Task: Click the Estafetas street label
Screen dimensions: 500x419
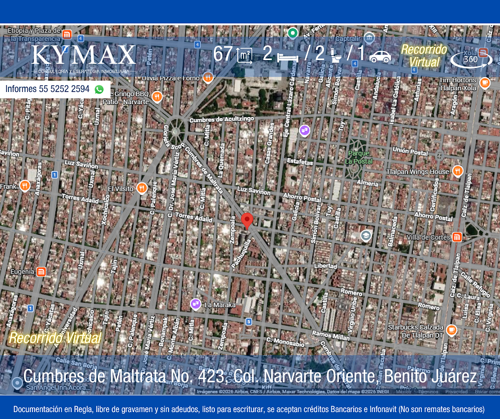Action: pos(300,161)
